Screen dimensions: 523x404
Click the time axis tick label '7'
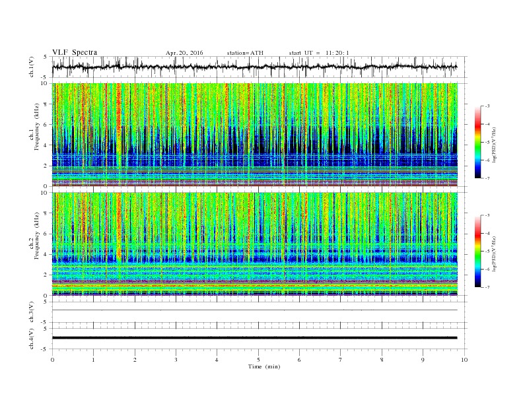341,360
